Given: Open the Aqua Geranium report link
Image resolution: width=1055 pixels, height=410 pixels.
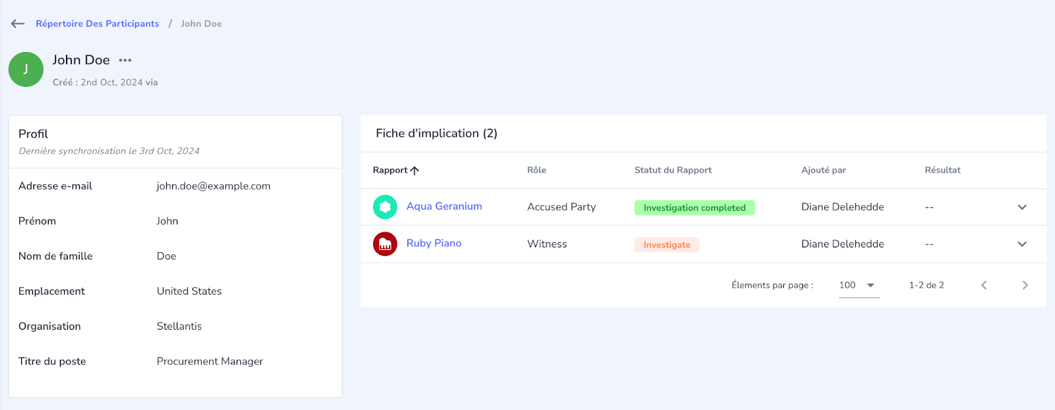Looking at the screenshot, I should pos(444,206).
